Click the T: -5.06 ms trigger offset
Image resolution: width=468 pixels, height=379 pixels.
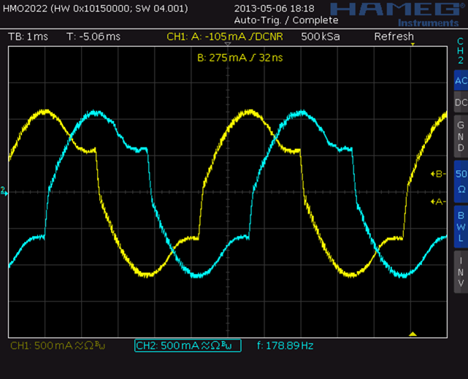[x=95, y=37]
